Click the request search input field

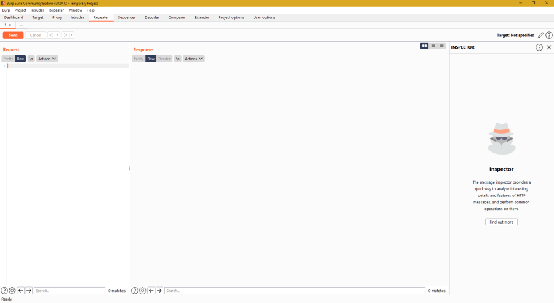[x=70, y=291]
